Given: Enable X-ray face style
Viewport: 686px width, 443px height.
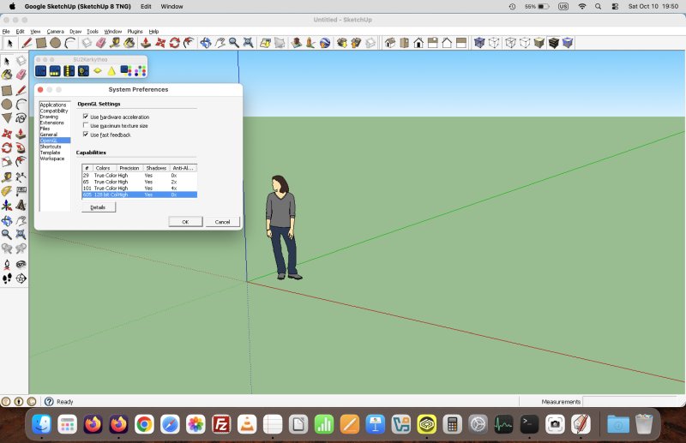Looking at the screenshot, I should 479,43.
